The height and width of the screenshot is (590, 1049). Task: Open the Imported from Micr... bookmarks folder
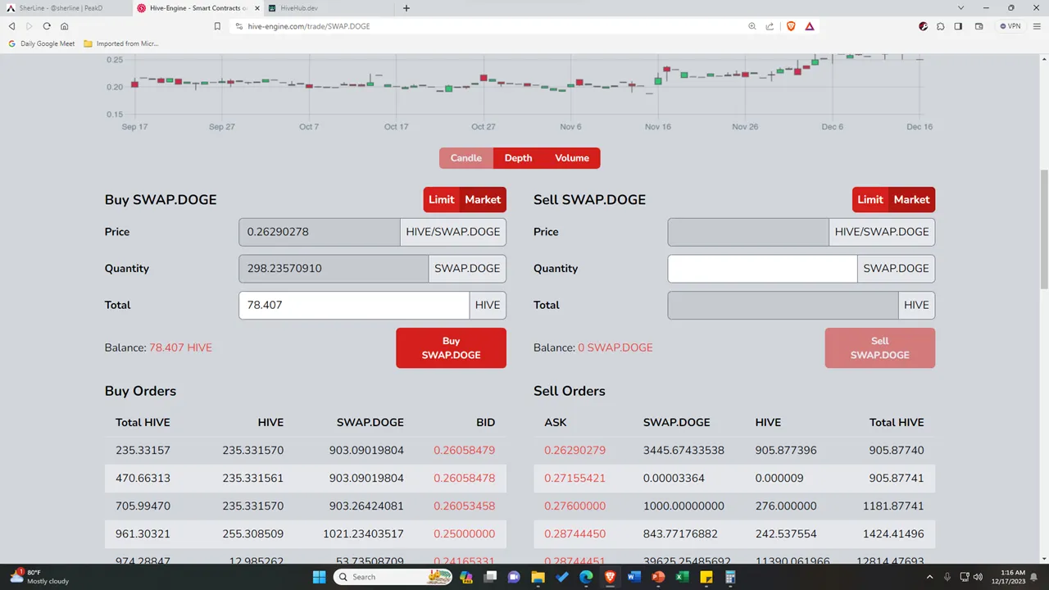121,43
